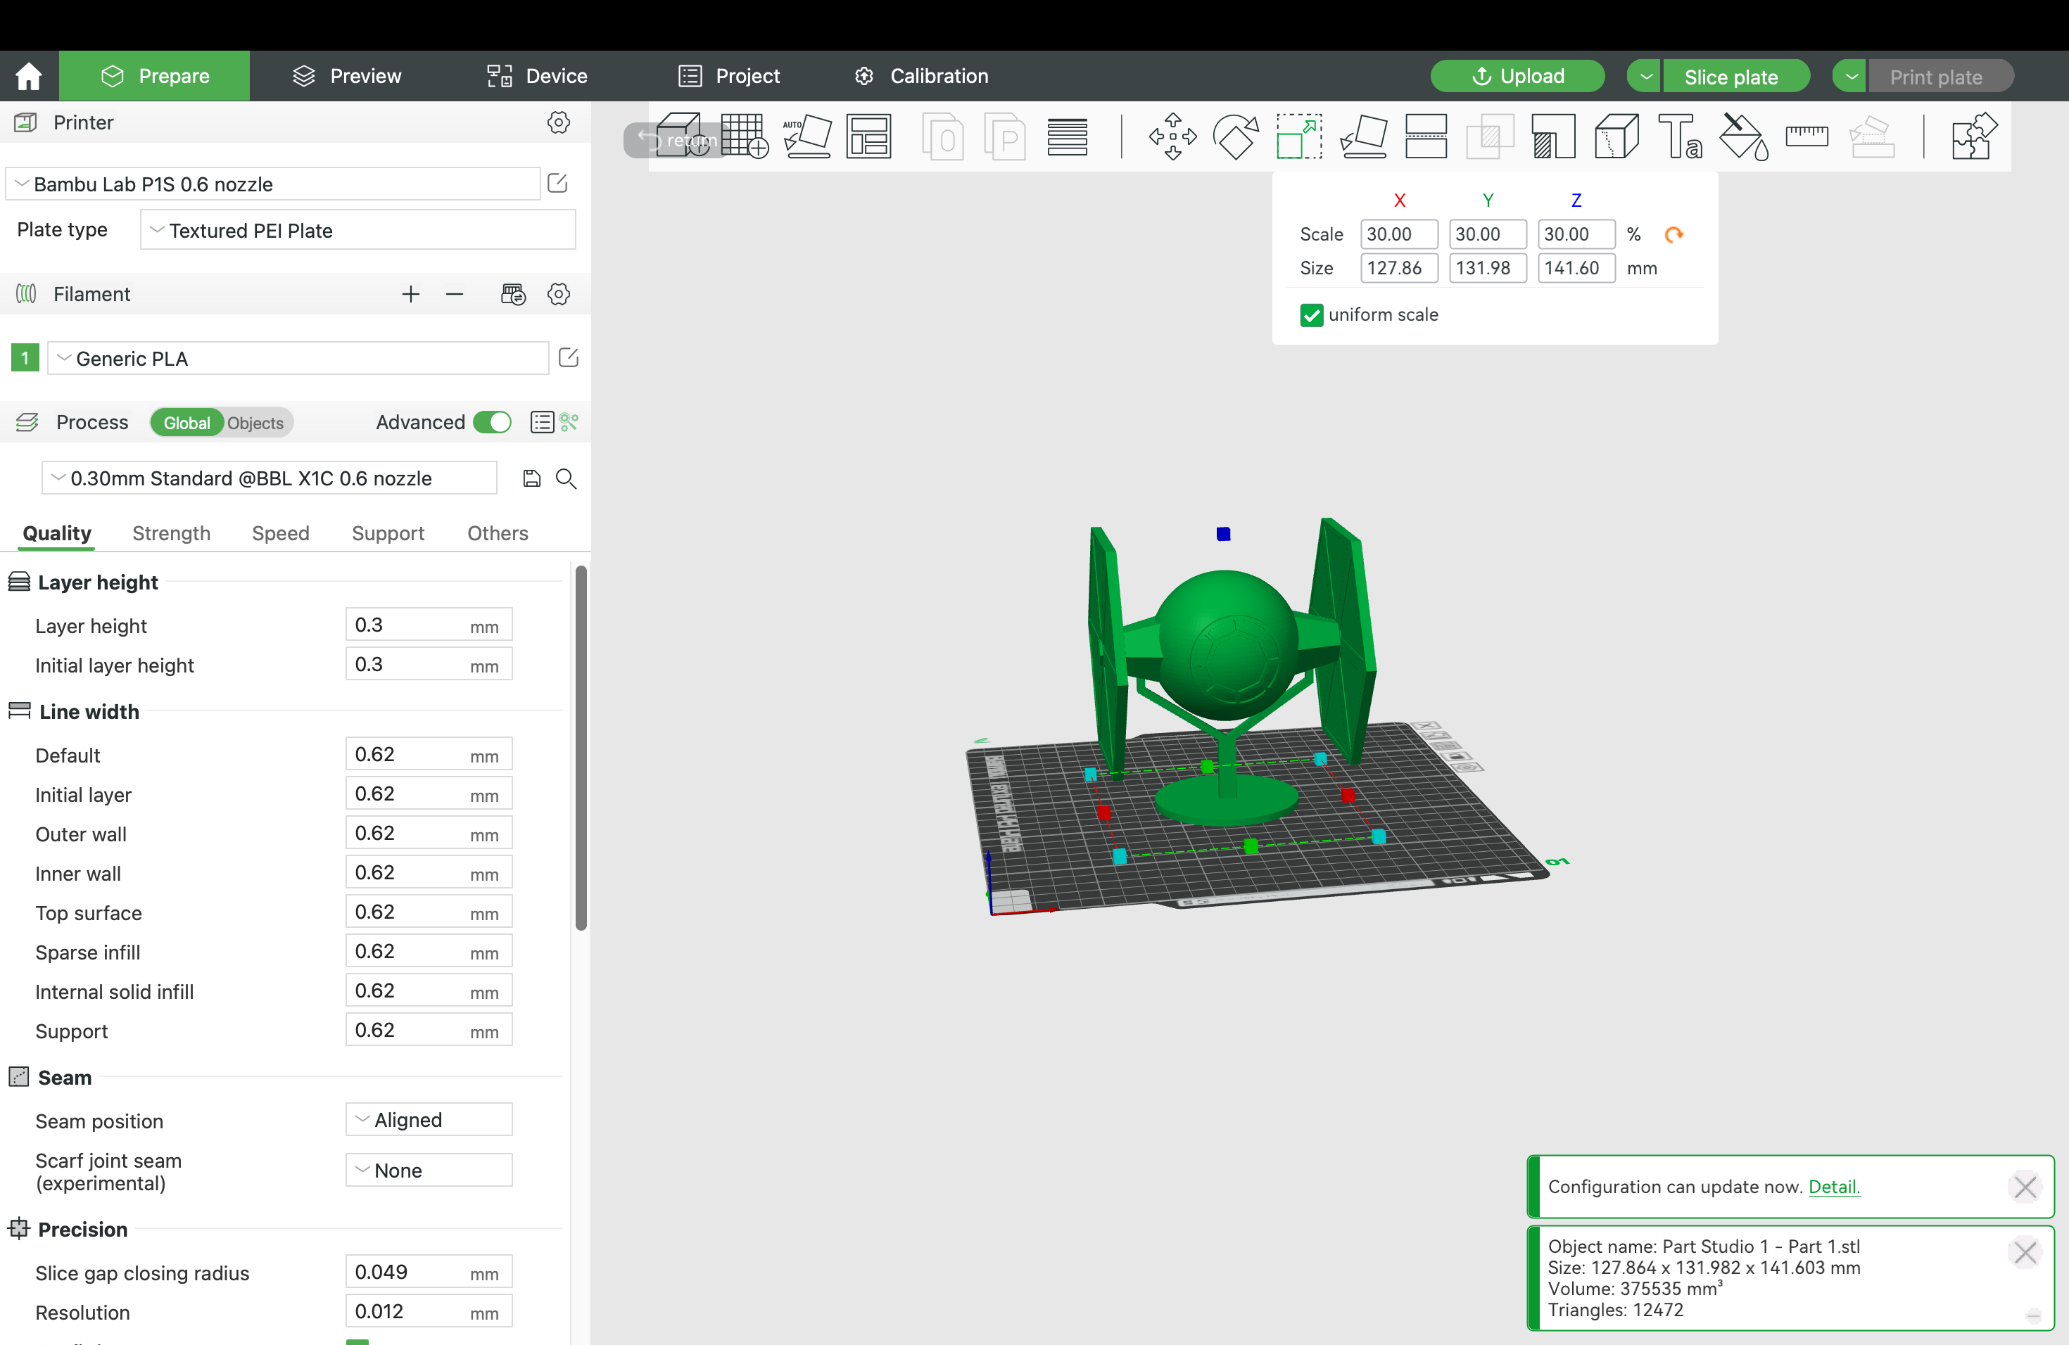This screenshot has height=1345, width=2069.
Task: Select the Color painting tool
Action: pos(1744,136)
